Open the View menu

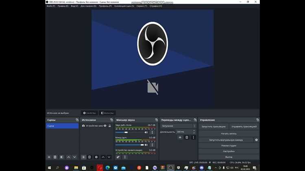click(x=74, y=6)
